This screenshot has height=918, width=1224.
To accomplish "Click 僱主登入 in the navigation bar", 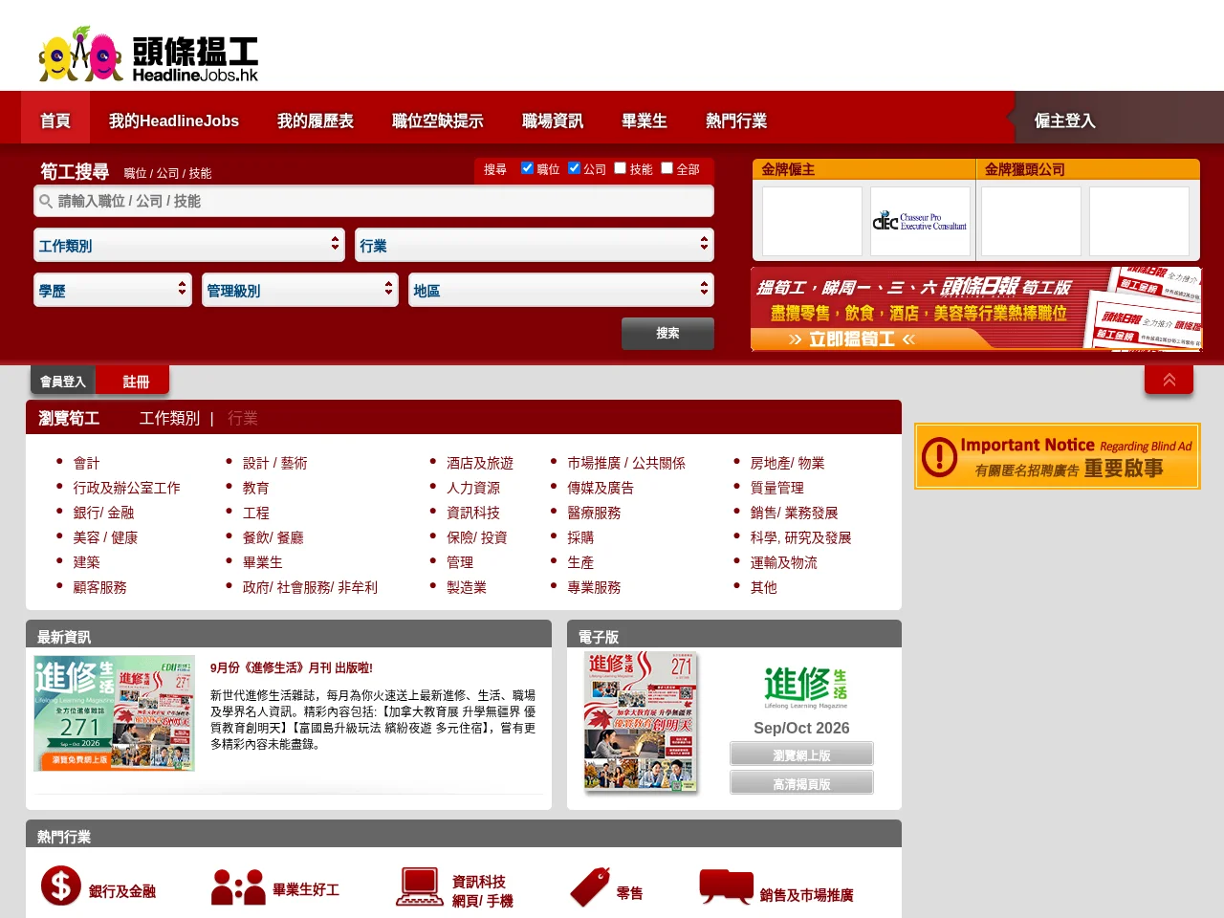I will point(1065,120).
